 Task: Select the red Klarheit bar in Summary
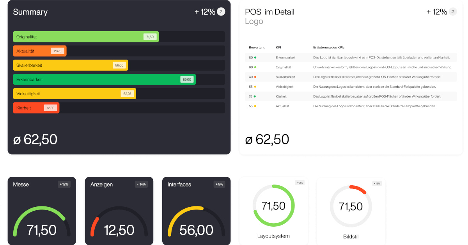pos(36,108)
